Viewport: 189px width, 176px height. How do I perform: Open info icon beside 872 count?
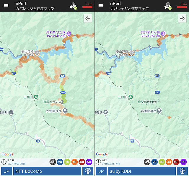click(98, 162)
